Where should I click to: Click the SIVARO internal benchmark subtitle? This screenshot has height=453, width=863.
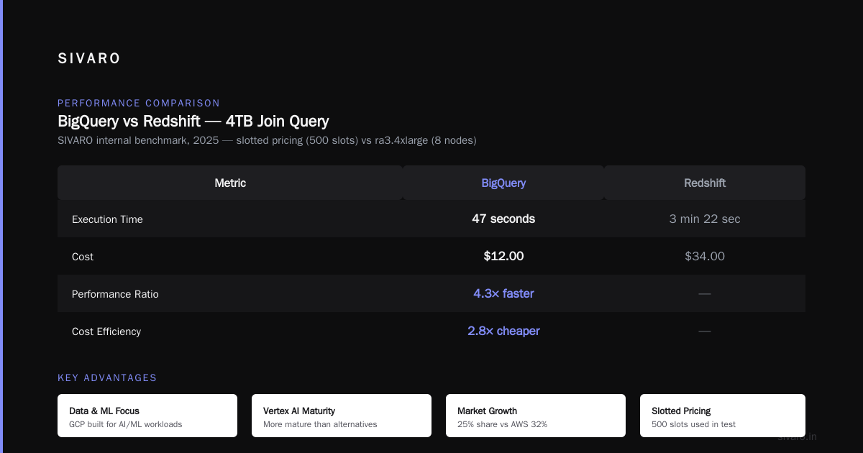[x=267, y=140]
